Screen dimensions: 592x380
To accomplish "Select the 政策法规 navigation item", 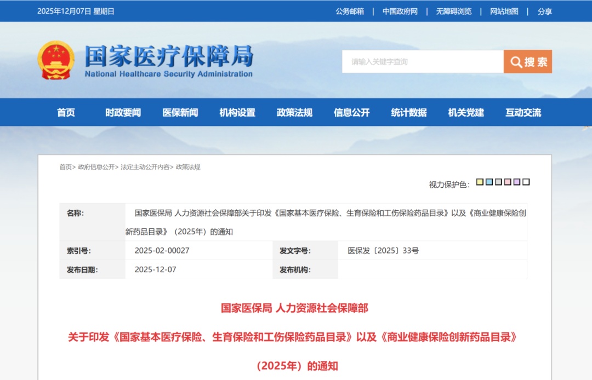I will (x=293, y=112).
